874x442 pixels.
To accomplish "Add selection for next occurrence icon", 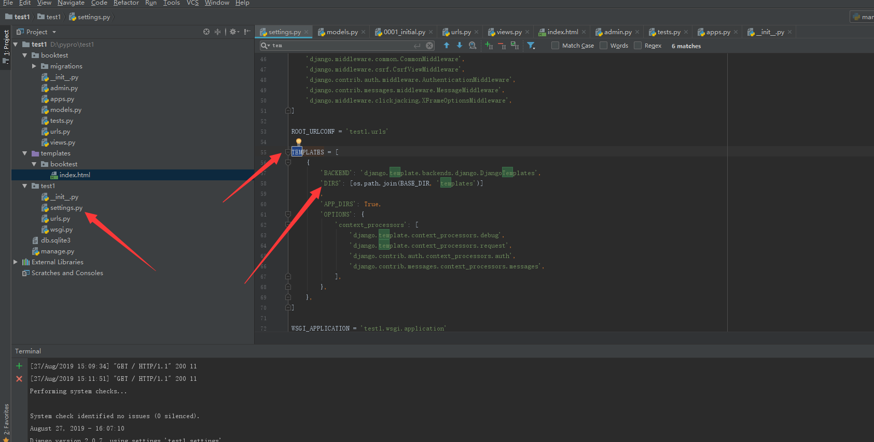I will (489, 46).
